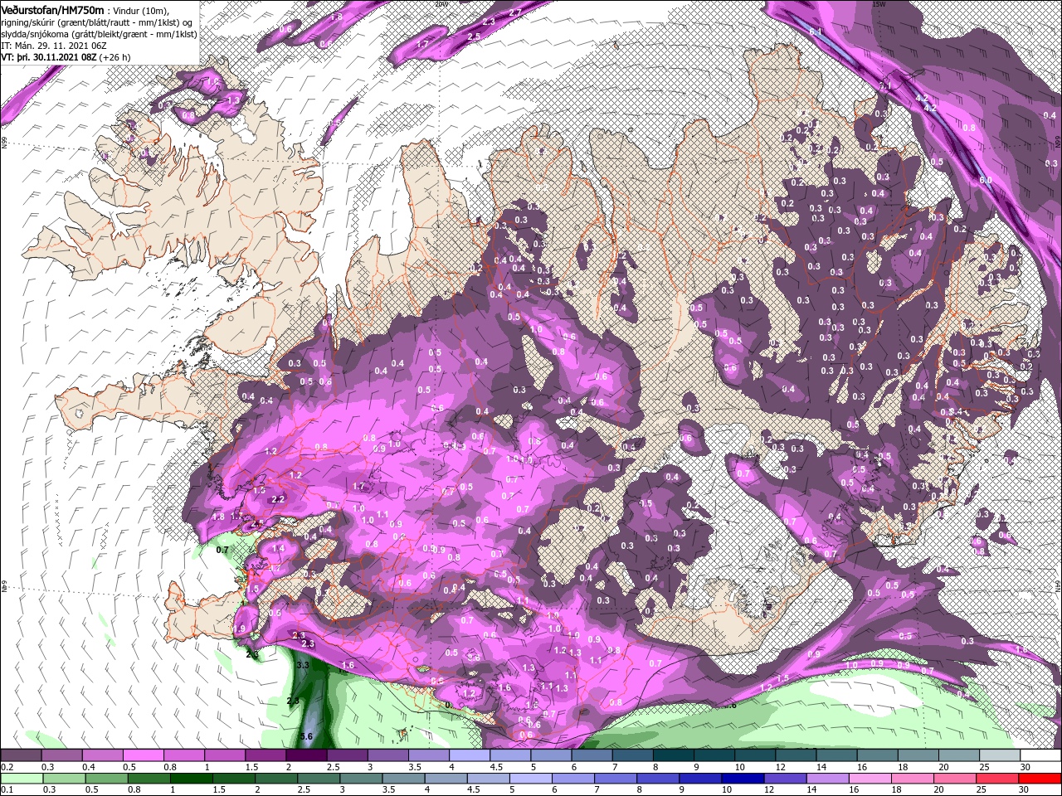
Task: Click the lower legend swatch labeled 0.8
Action: click(149, 779)
